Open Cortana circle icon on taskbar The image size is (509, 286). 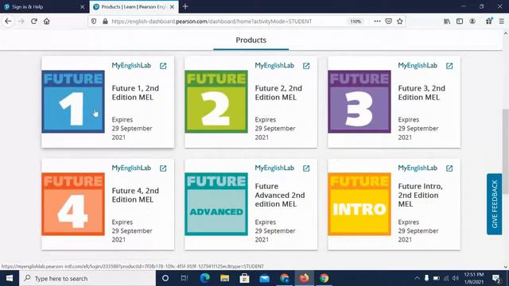(165, 278)
